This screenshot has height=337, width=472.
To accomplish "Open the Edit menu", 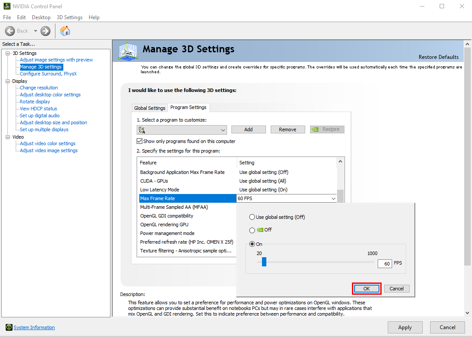I will pos(21,17).
